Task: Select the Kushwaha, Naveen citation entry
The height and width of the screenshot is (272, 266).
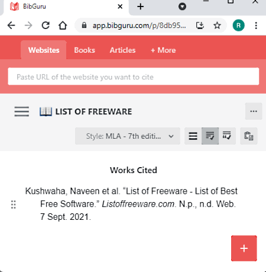Action: [131, 204]
